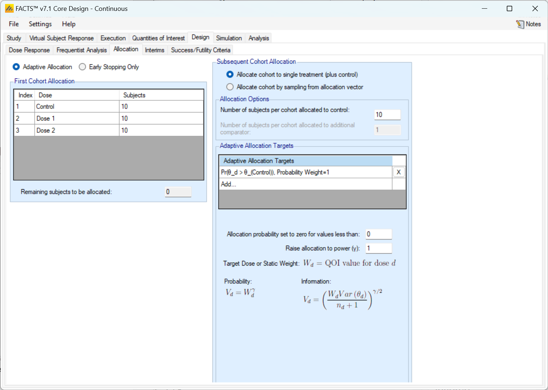The width and height of the screenshot is (548, 390).
Task: Remove the adaptive allocation target with X
Action: [398, 172]
